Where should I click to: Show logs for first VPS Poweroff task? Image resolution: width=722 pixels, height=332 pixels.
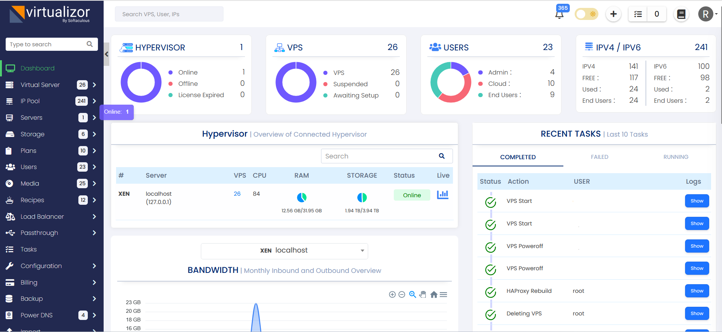click(697, 246)
